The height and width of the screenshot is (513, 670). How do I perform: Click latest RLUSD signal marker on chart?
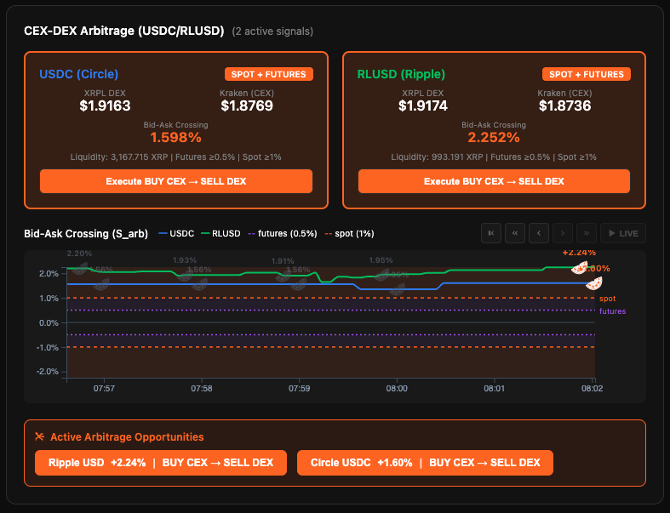point(580,268)
